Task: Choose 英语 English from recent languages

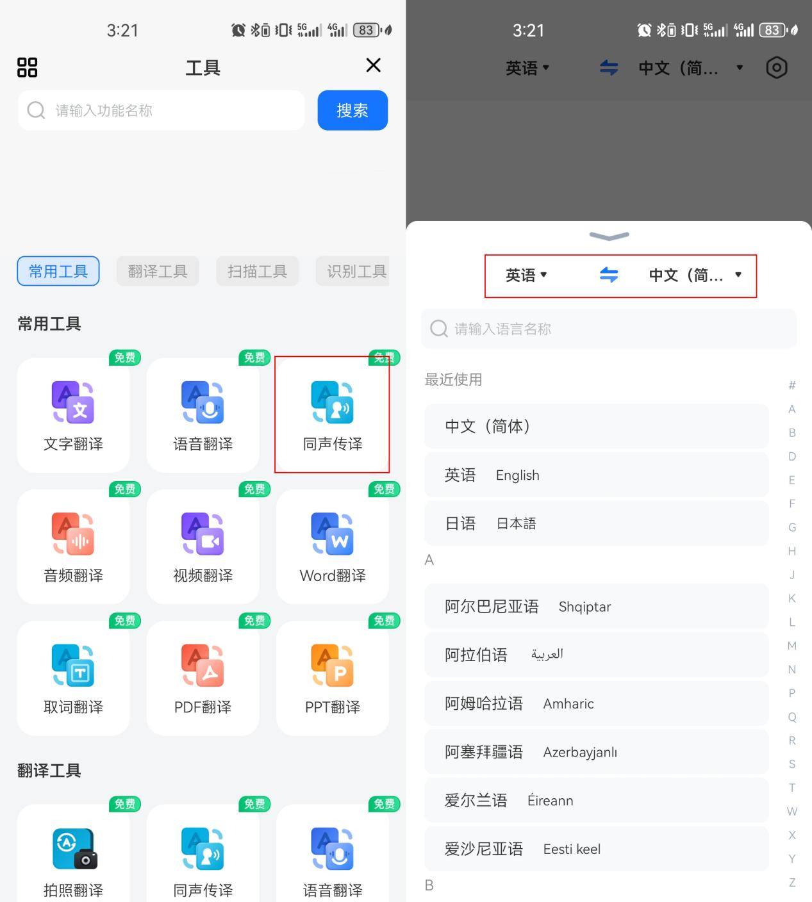Action: click(596, 475)
